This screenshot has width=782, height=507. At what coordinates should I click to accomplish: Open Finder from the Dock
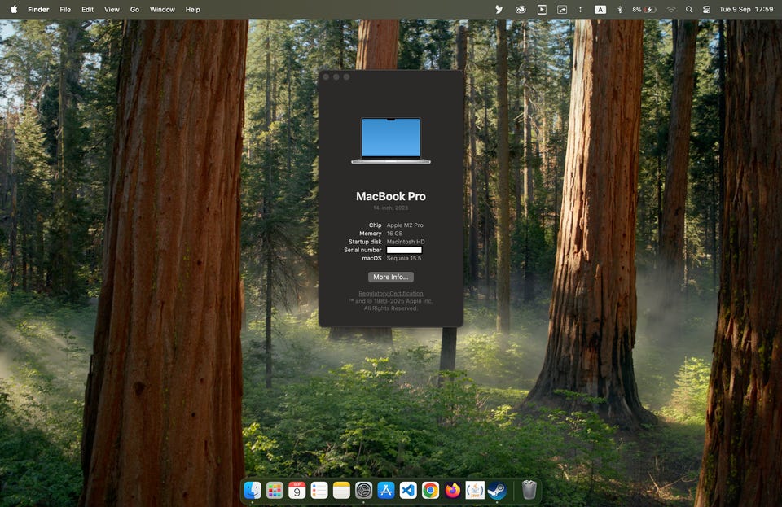click(253, 490)
